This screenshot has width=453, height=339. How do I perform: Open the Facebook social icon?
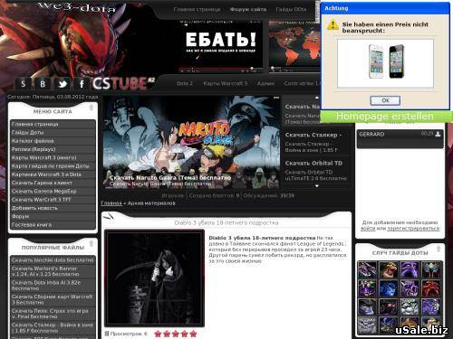(x=82, y=83)
